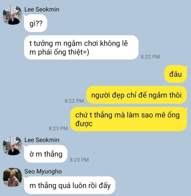Open Seo Myungho's profile avatar
The image size is (191, 196).
click(12, 177)
